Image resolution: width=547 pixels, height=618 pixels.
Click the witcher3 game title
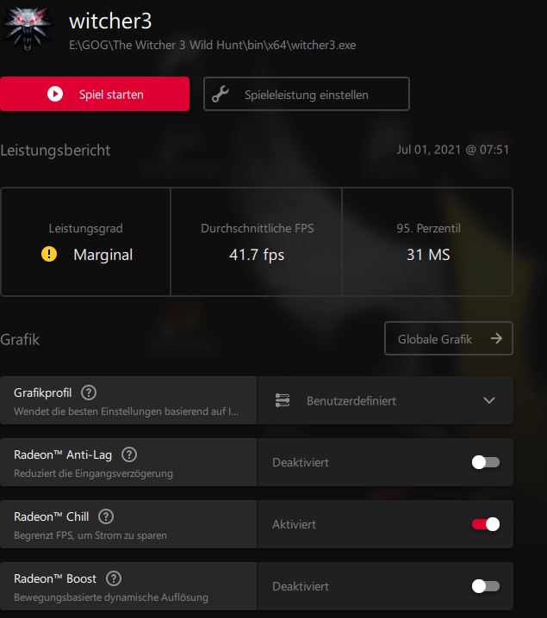click(x=110, y=21)
